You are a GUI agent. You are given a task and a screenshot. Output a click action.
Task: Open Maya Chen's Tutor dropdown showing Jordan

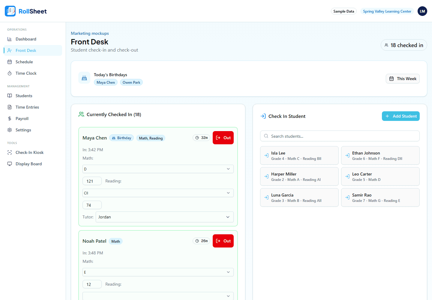(165, 217)
